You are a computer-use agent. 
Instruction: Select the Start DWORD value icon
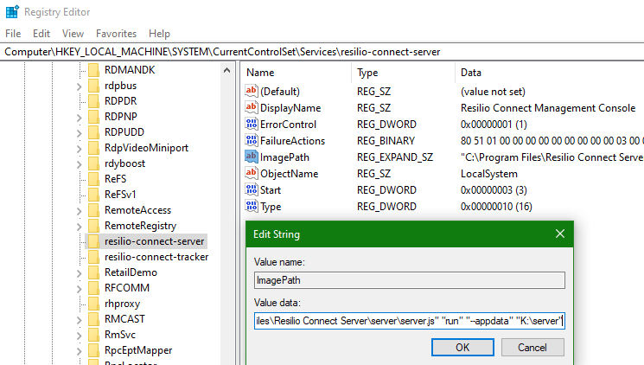point(252,189)
